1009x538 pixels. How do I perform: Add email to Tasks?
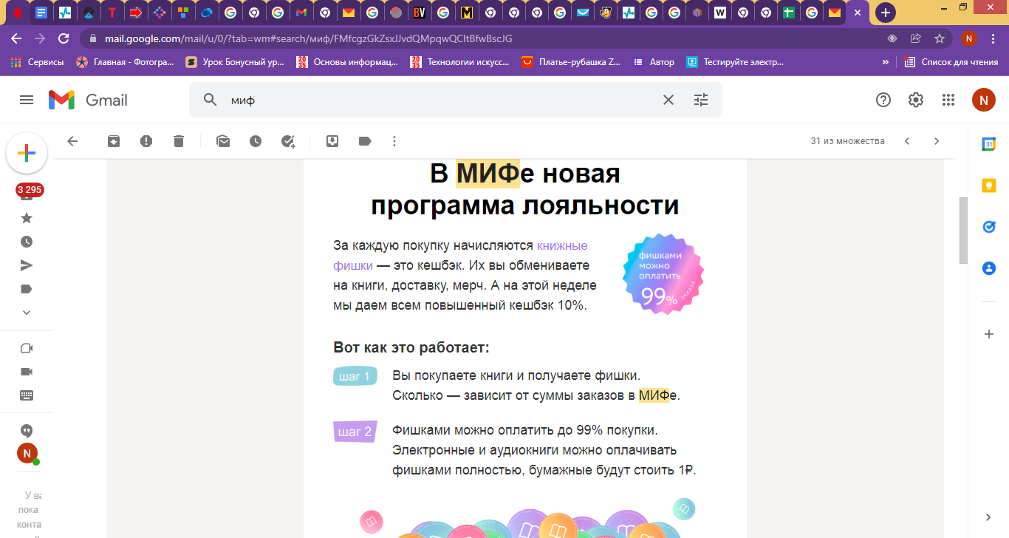click(288, 141)
